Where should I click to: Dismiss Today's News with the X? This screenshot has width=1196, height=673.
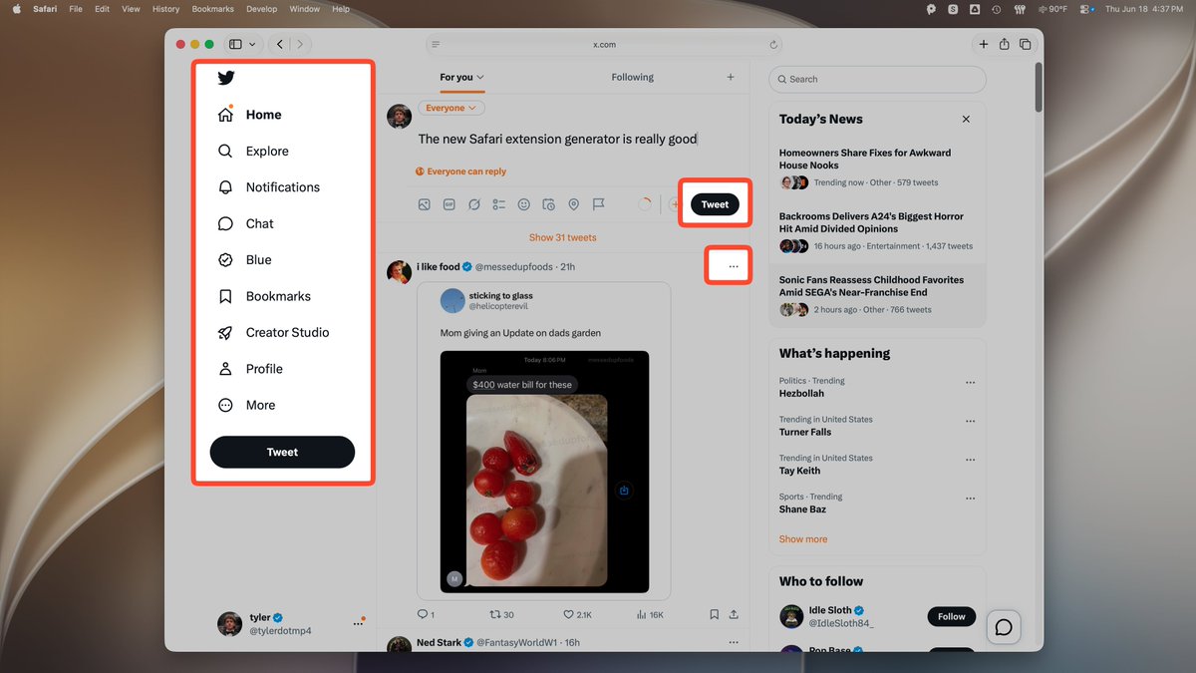tap(966, 119)
